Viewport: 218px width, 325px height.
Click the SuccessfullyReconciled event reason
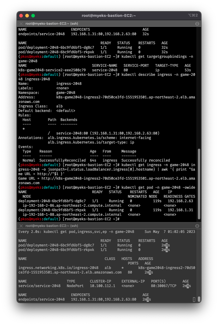click(63, 160)
